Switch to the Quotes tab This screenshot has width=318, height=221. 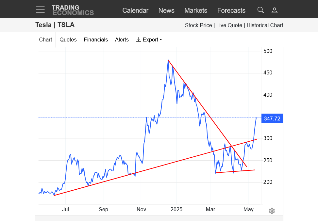coord(68,39)
